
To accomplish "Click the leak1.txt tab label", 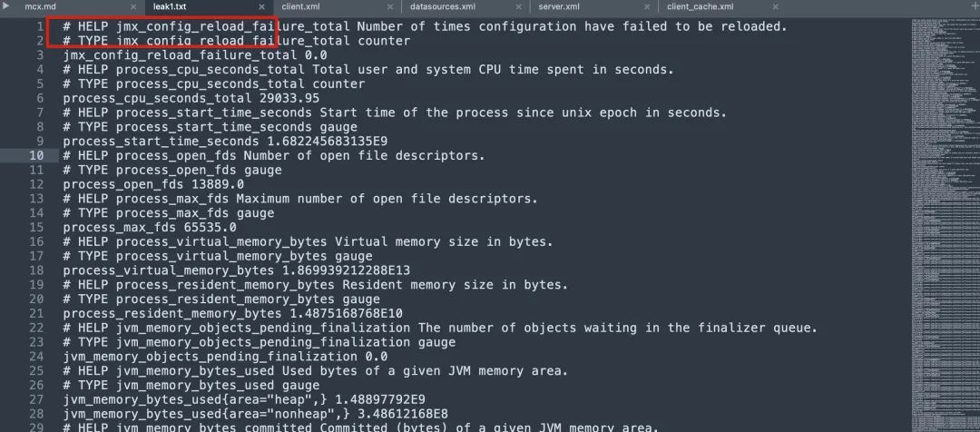I will pos(170,7).
